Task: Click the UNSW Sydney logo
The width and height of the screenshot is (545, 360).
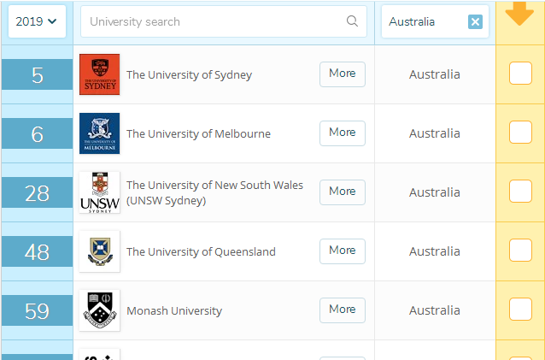Action: coord(99,192)
